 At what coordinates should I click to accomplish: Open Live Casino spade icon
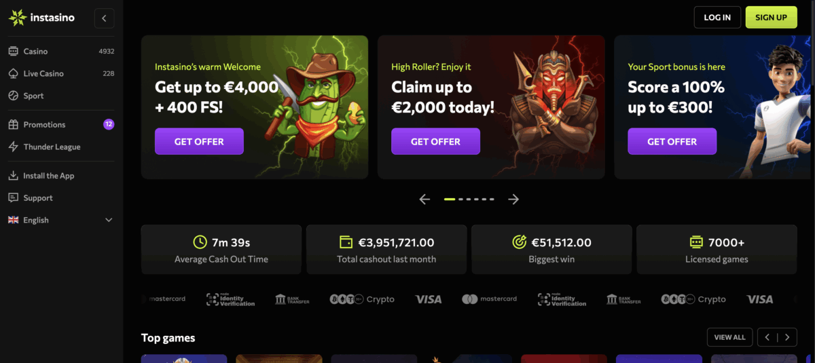pyautogui.click(x=13, y=73)
